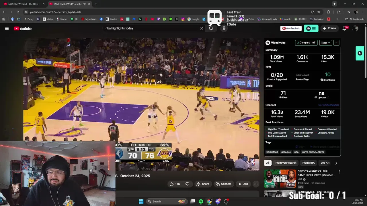This screenshot has height=206, width=367.
Task: Like the video with thumbs up
Action: click(175, 184)
